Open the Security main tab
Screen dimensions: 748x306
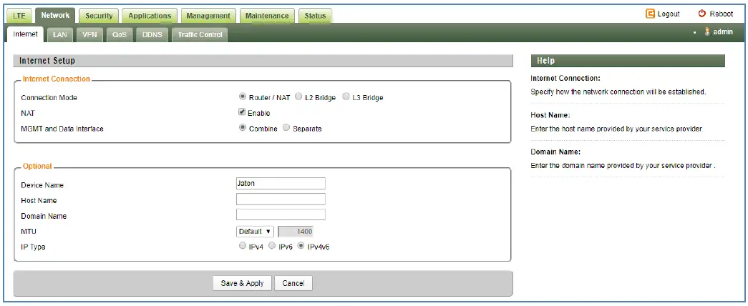coord(99,16)
